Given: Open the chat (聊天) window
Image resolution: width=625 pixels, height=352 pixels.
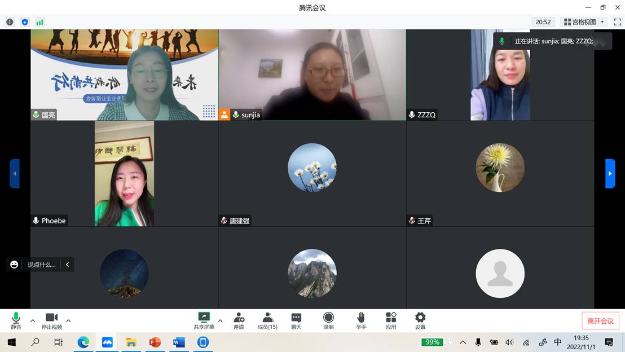Looking at the screenshot, I should coord(296,320).
